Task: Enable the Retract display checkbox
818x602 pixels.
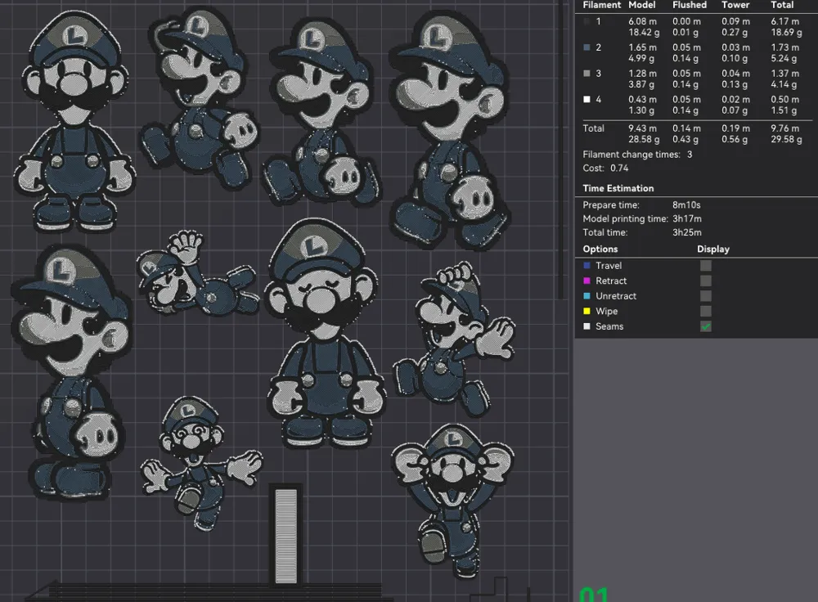Action: (705, 281)
